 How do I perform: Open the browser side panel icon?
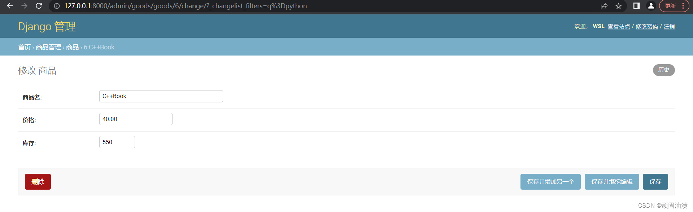click(x=637, y=6)
